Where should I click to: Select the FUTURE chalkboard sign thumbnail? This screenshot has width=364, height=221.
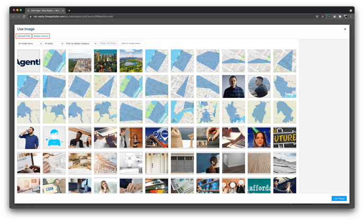pyautogui.click(x=285, y=137)
